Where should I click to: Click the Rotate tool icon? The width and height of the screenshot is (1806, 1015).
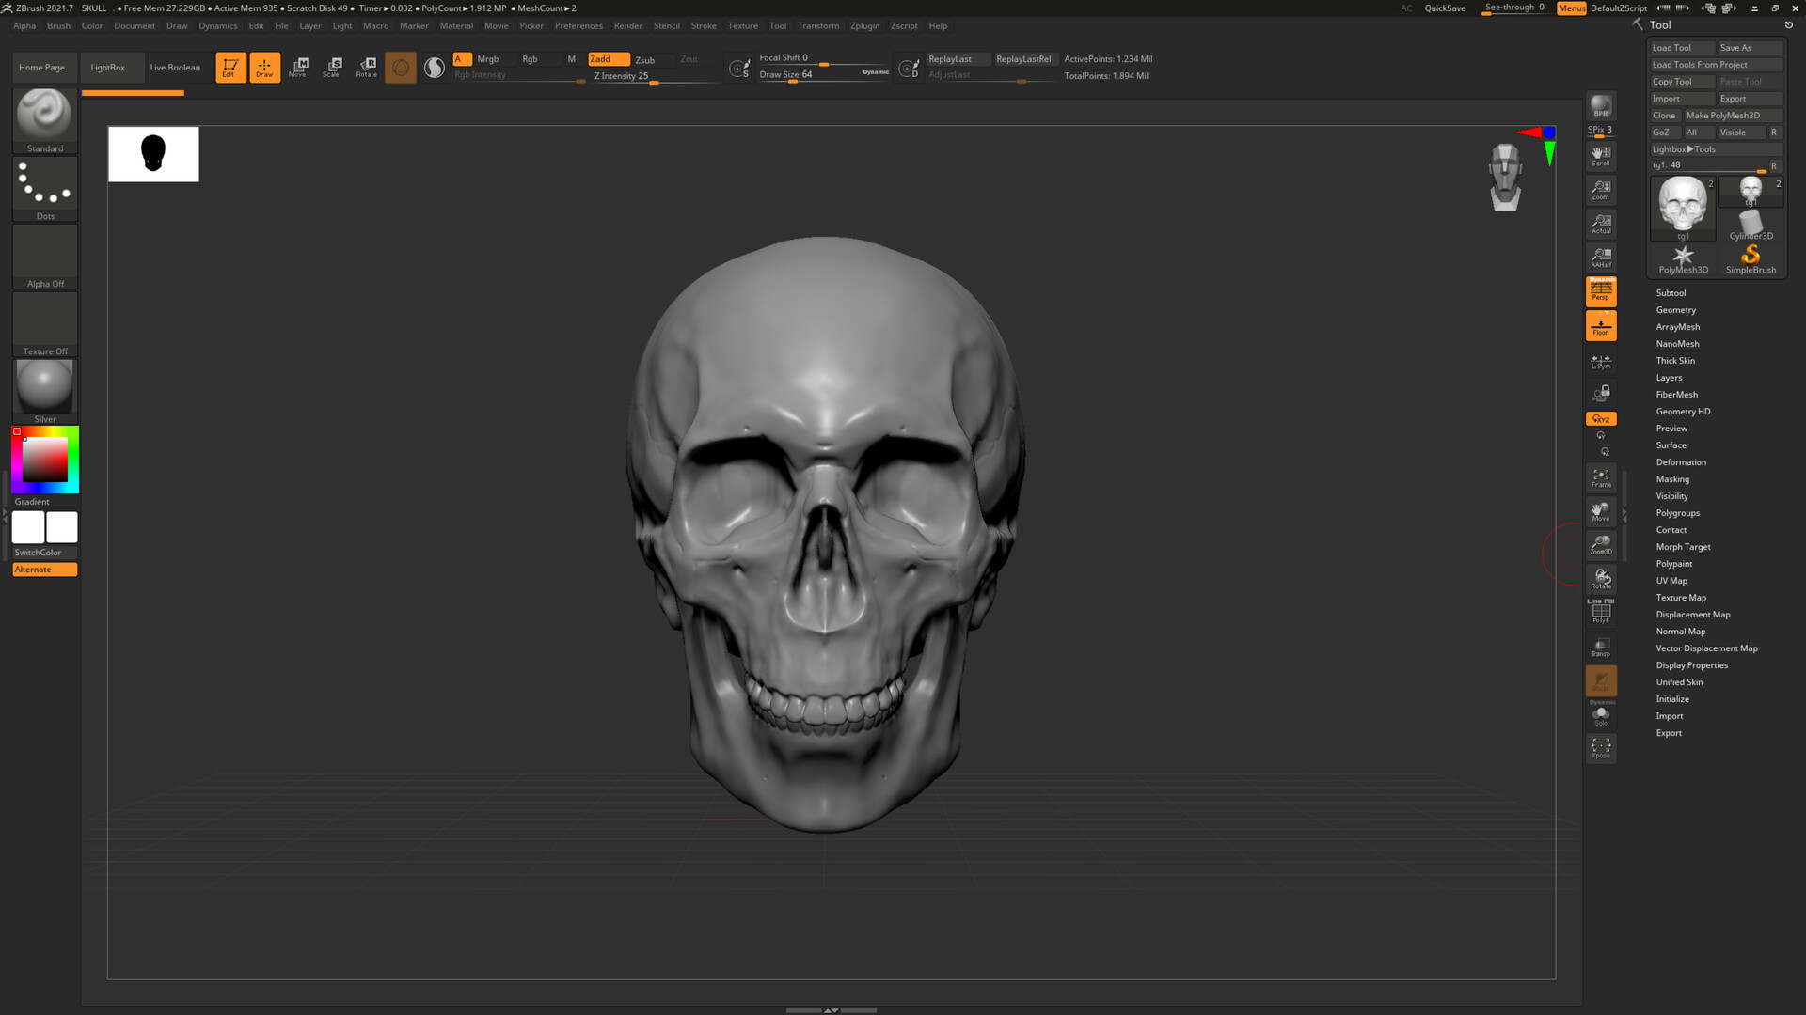(x=366, y=67)
